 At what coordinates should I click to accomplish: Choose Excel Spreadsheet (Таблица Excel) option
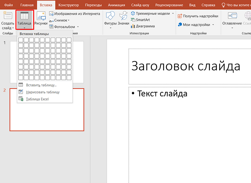coord(37,99)
